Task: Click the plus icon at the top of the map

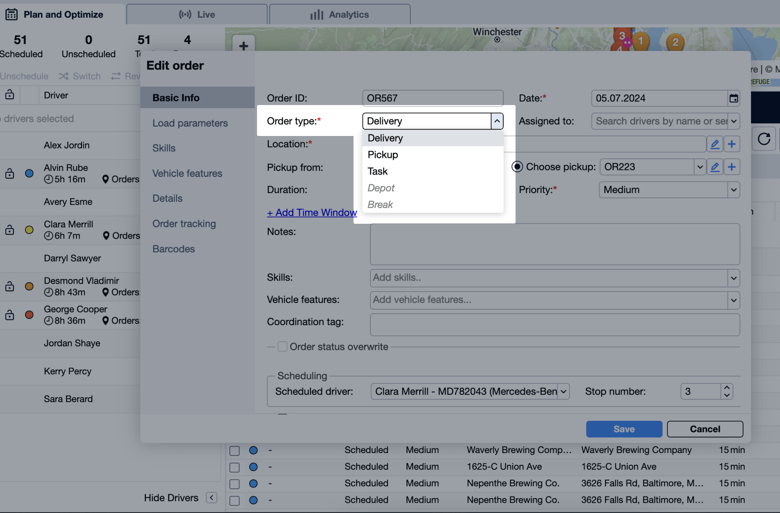Action: tap(244, 45)
